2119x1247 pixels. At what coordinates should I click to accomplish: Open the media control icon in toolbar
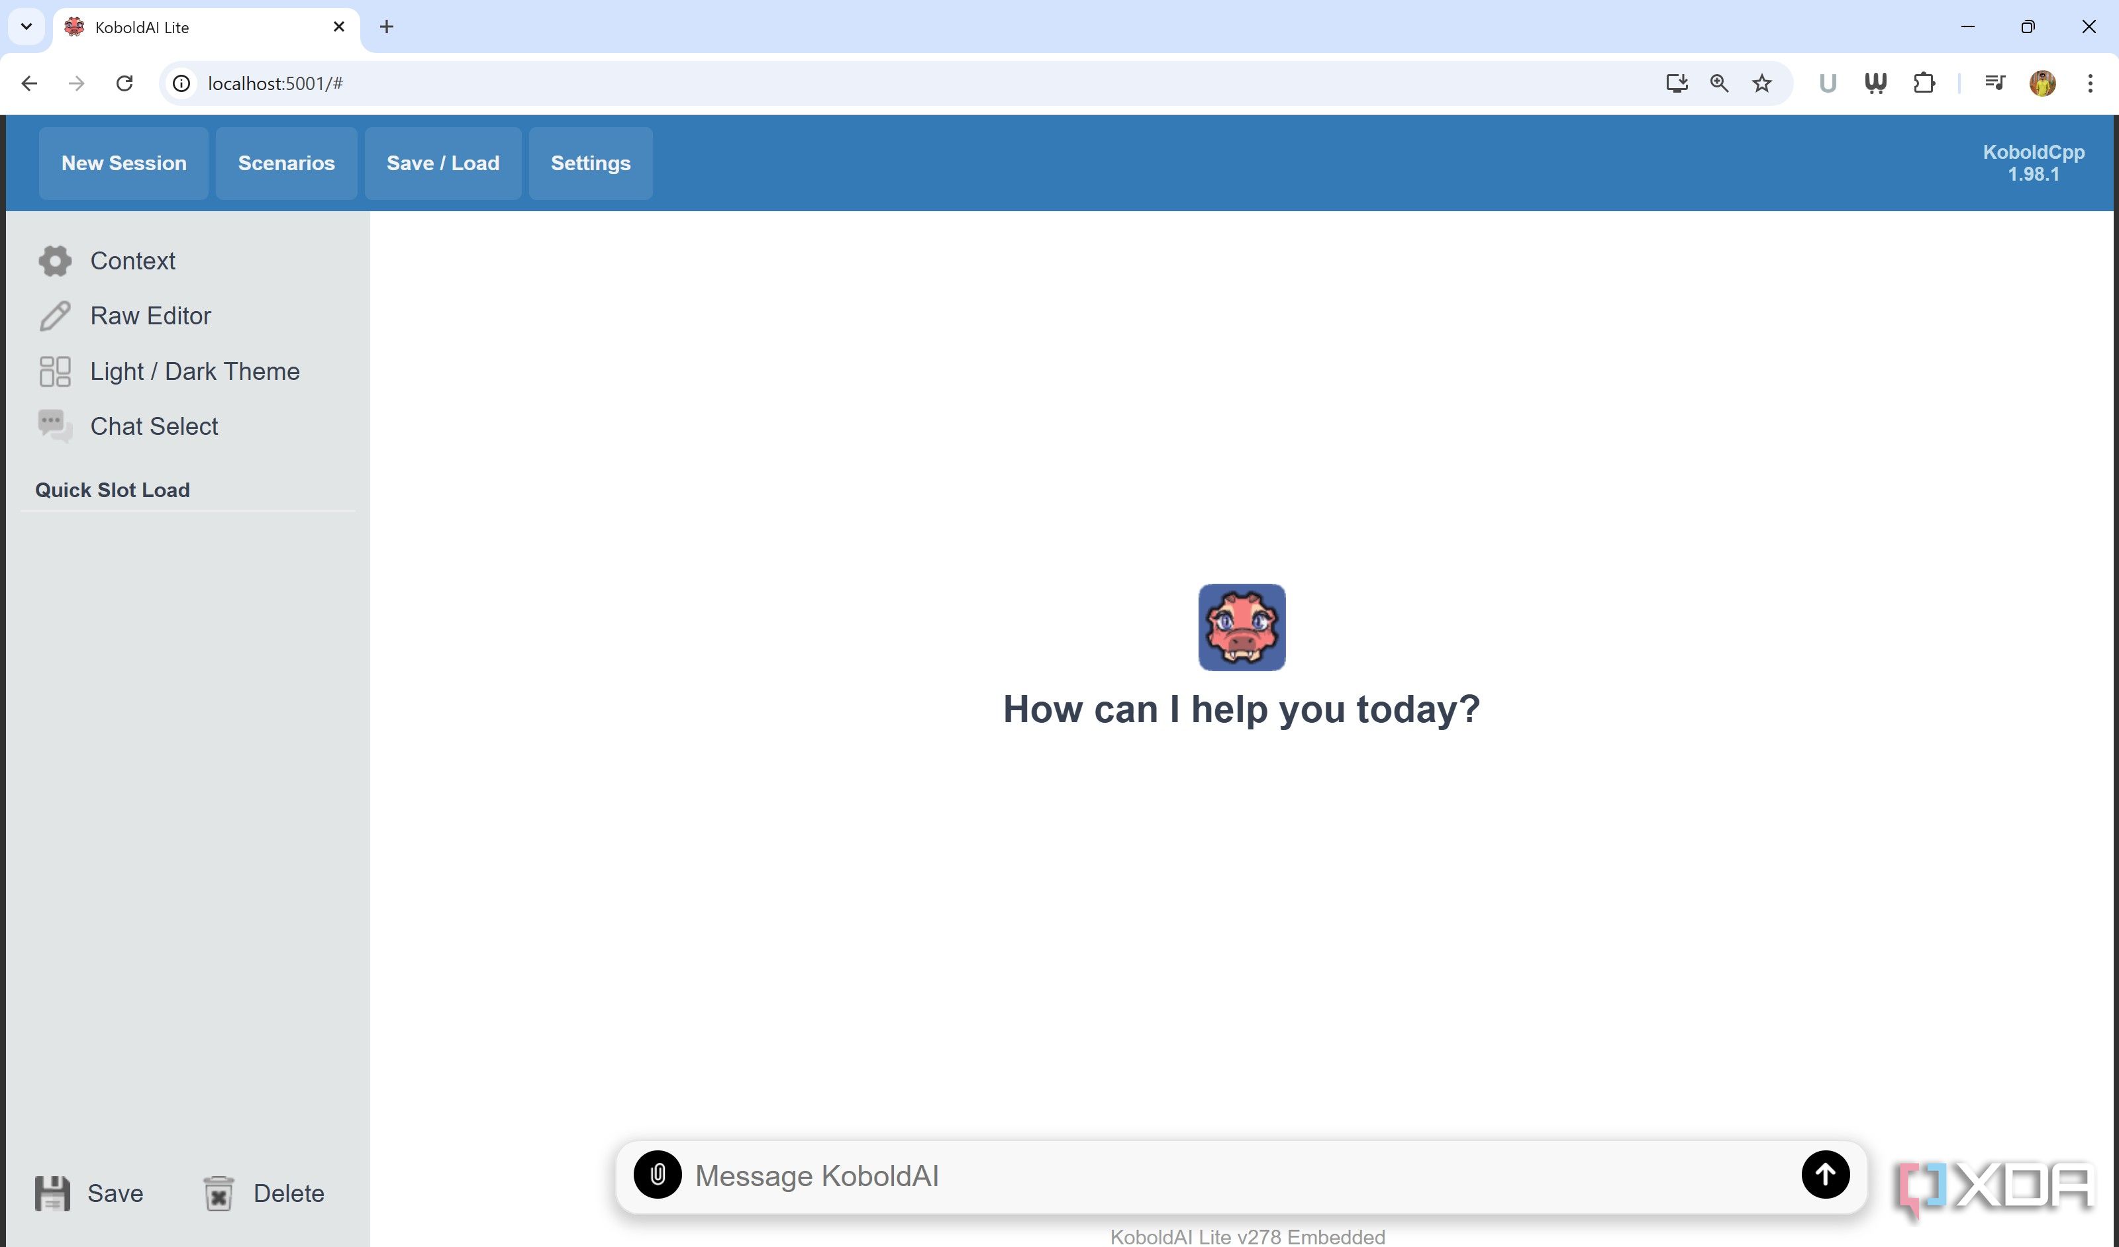click(x=1995, y=83)
